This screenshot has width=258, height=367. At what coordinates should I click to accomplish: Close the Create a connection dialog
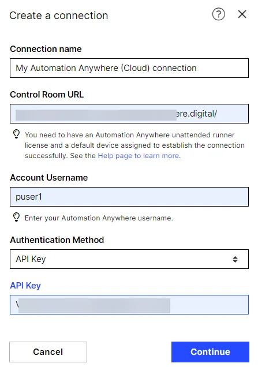[x=242, y=14]
